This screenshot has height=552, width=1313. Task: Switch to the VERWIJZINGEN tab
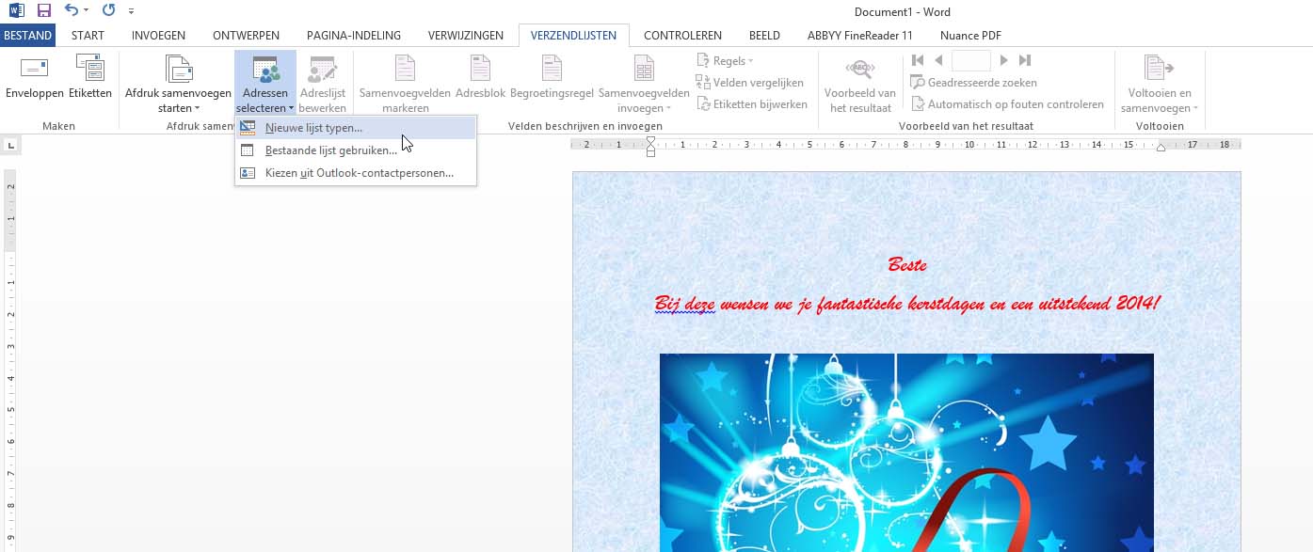coord(465,36)
